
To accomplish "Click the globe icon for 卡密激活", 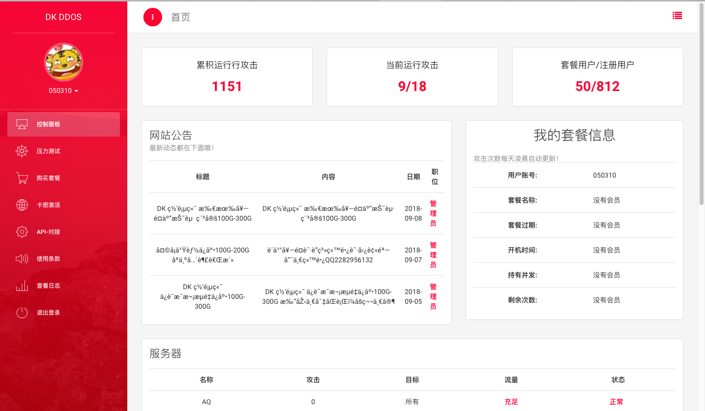I will click(22, 205).
